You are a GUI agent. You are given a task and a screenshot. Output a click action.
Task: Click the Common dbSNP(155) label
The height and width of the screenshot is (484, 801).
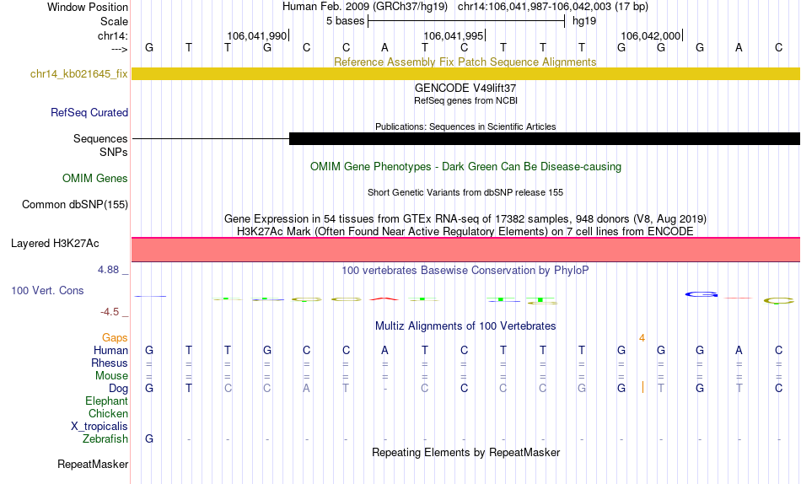pyautogui.click(x=74, y=204)
